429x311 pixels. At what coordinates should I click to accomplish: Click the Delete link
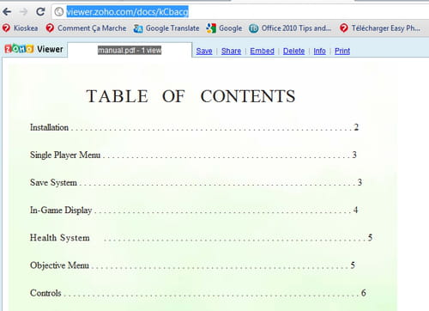(294, 51)
